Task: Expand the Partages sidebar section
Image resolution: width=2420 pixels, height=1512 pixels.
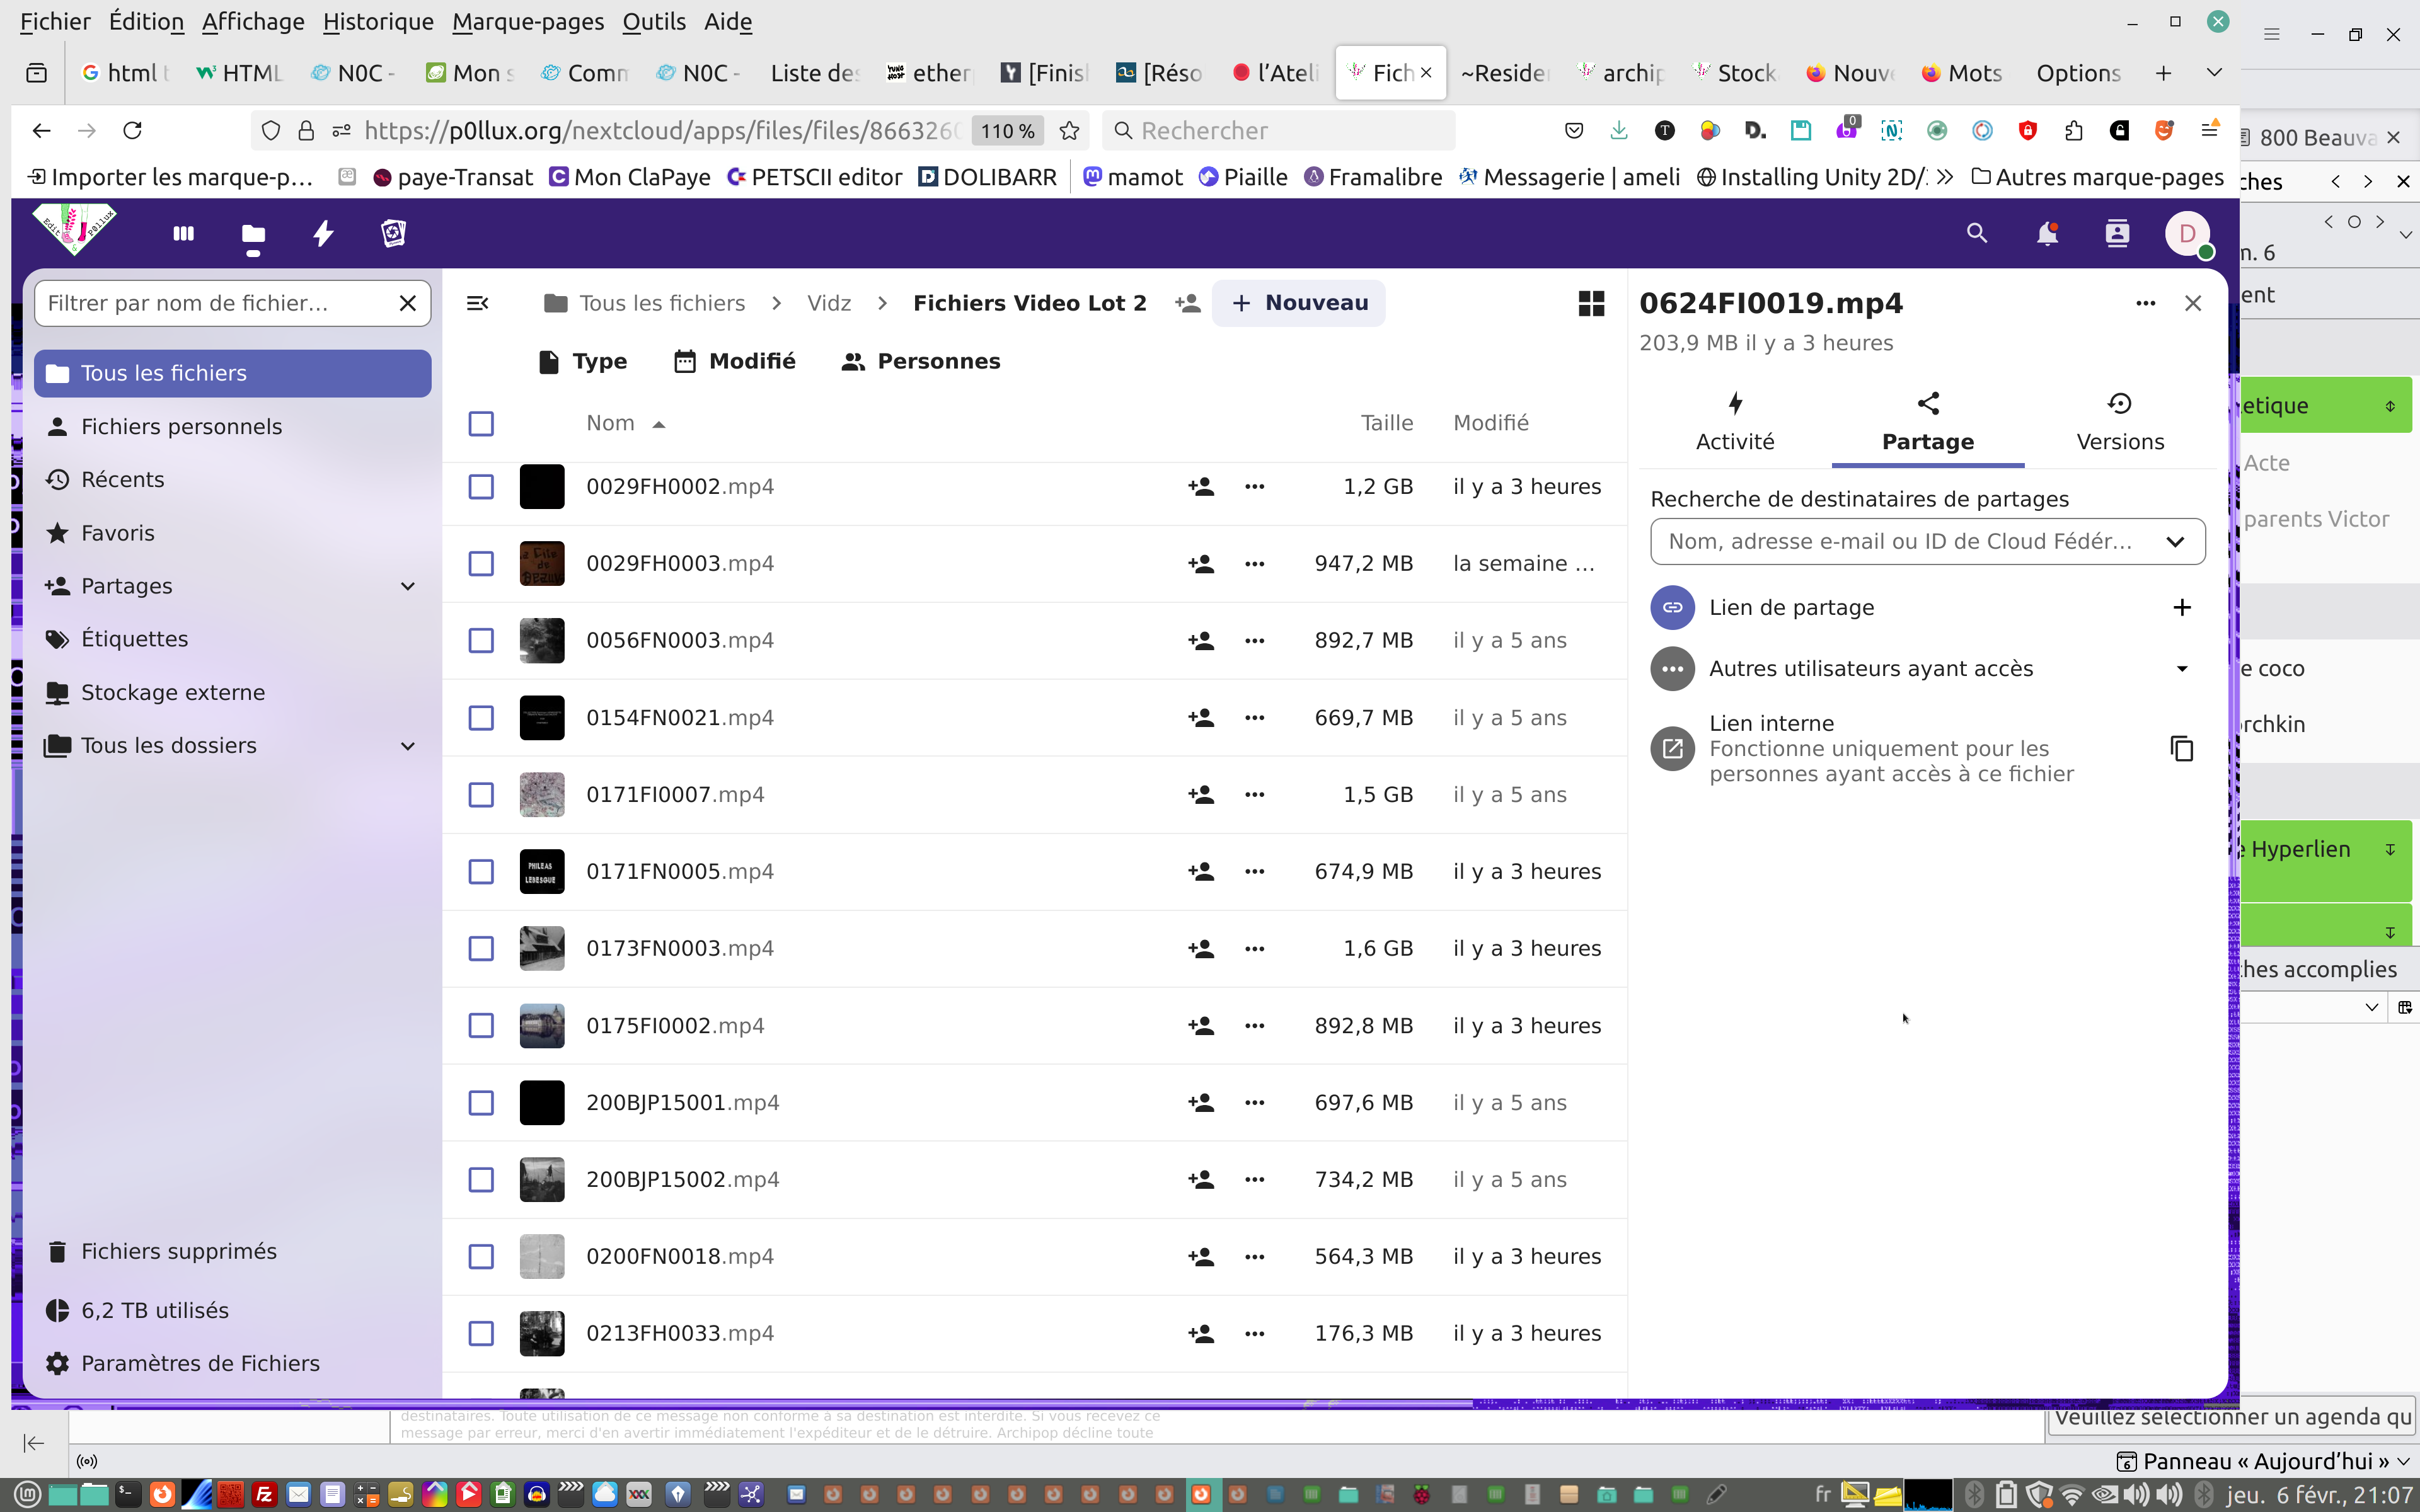Action: coord(407,586)
